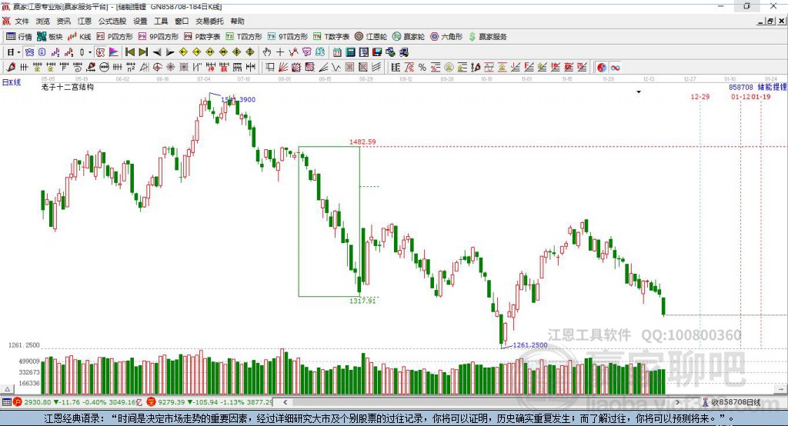The image size is (788, 426).
Task: Click the yin-yang red blue icon
Action: point(602,68)
